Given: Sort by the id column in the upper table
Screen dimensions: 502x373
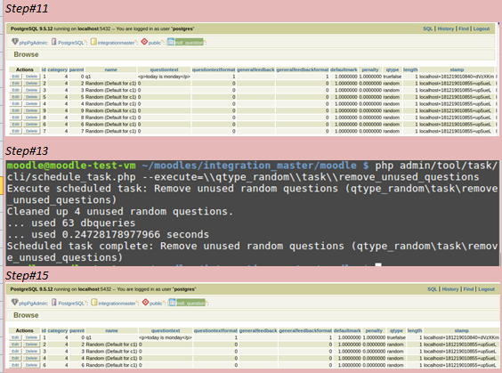Looking at the screenshot, I should 44,69.
